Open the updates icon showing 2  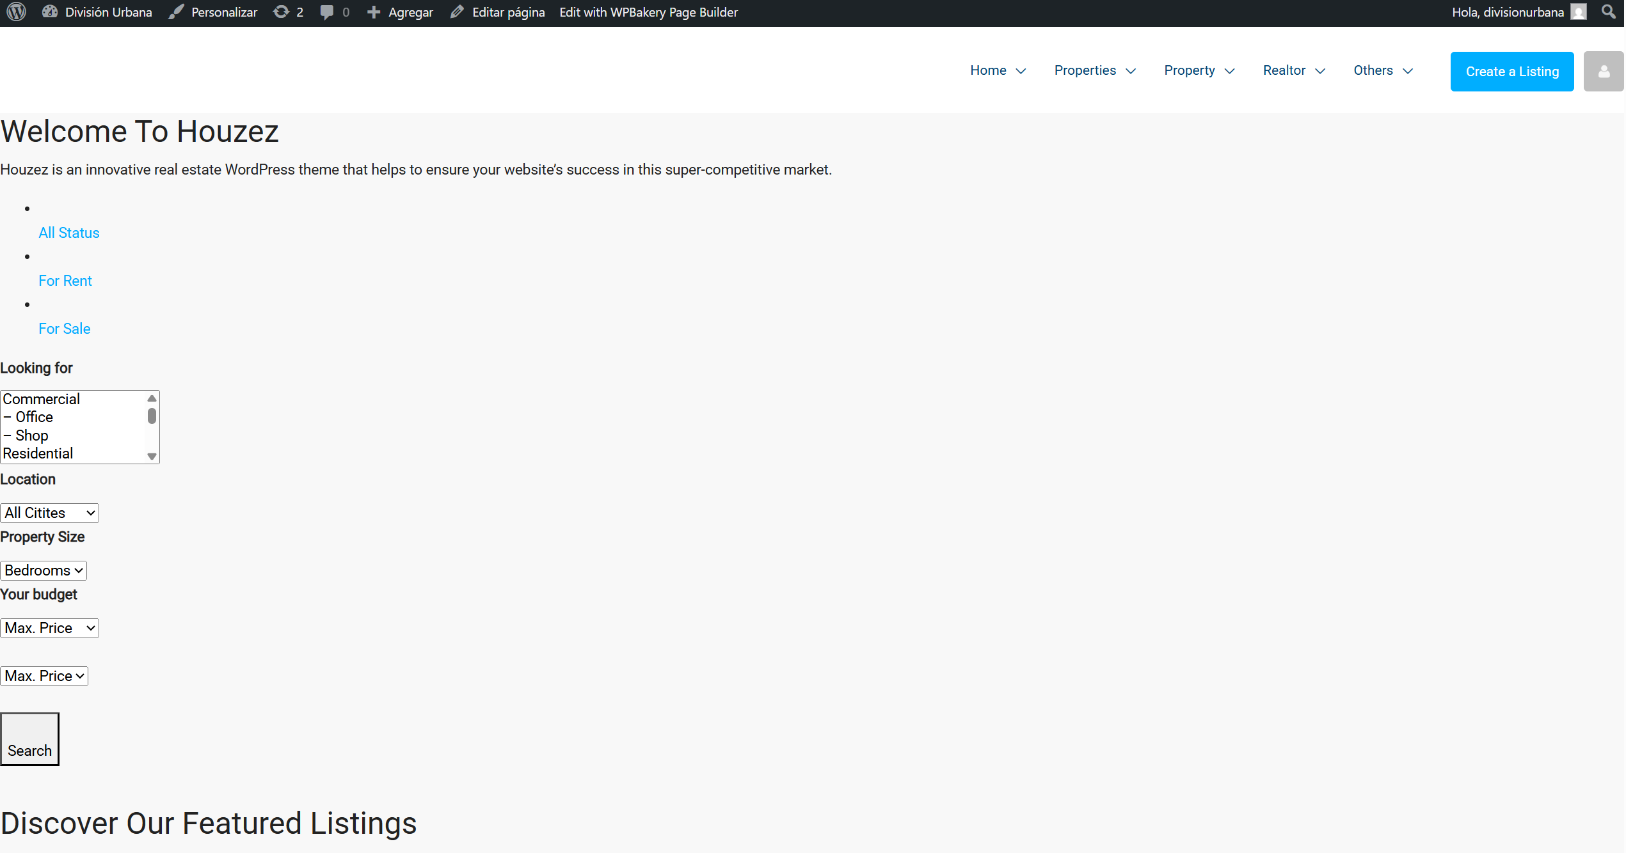click(281, 12)
